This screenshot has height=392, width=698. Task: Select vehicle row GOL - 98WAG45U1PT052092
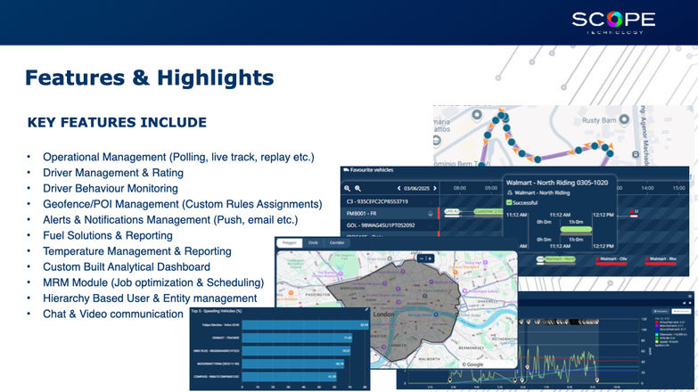coord(390,225)
